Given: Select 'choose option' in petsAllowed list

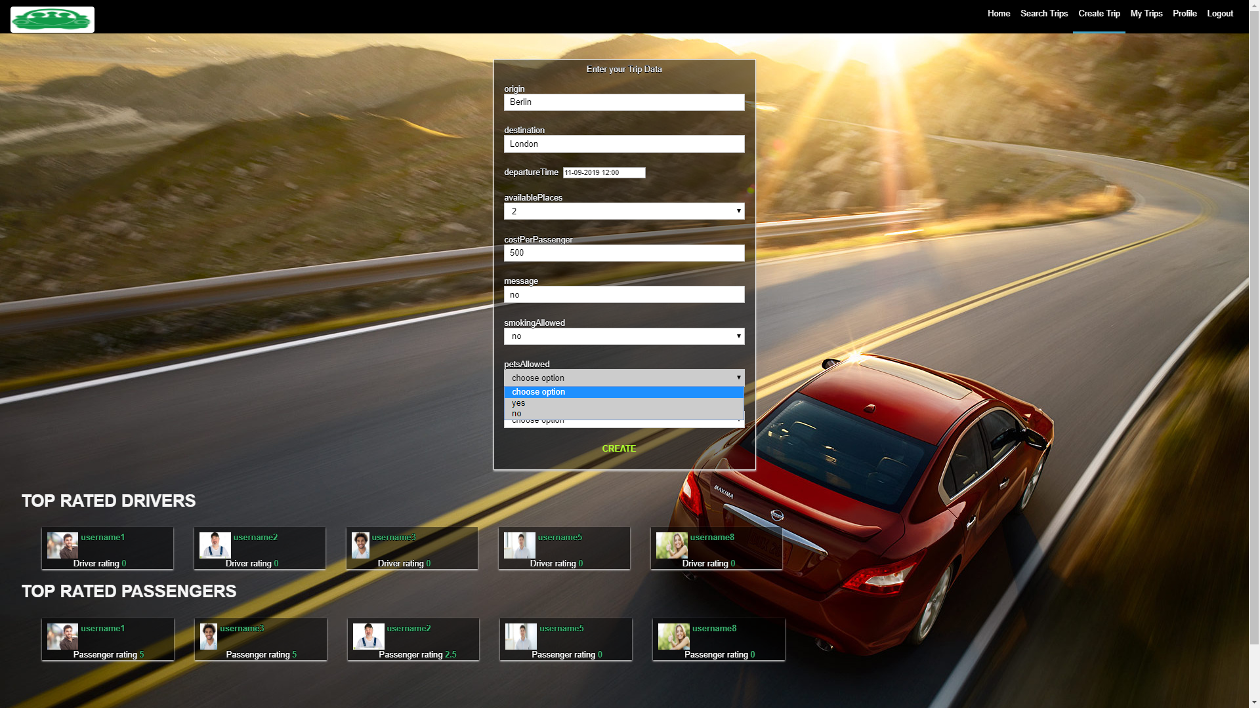Looking at the screenshot, I should tap(624, 392).
